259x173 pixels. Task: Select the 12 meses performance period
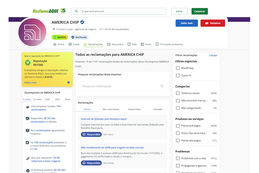click(x=37, y=99)
